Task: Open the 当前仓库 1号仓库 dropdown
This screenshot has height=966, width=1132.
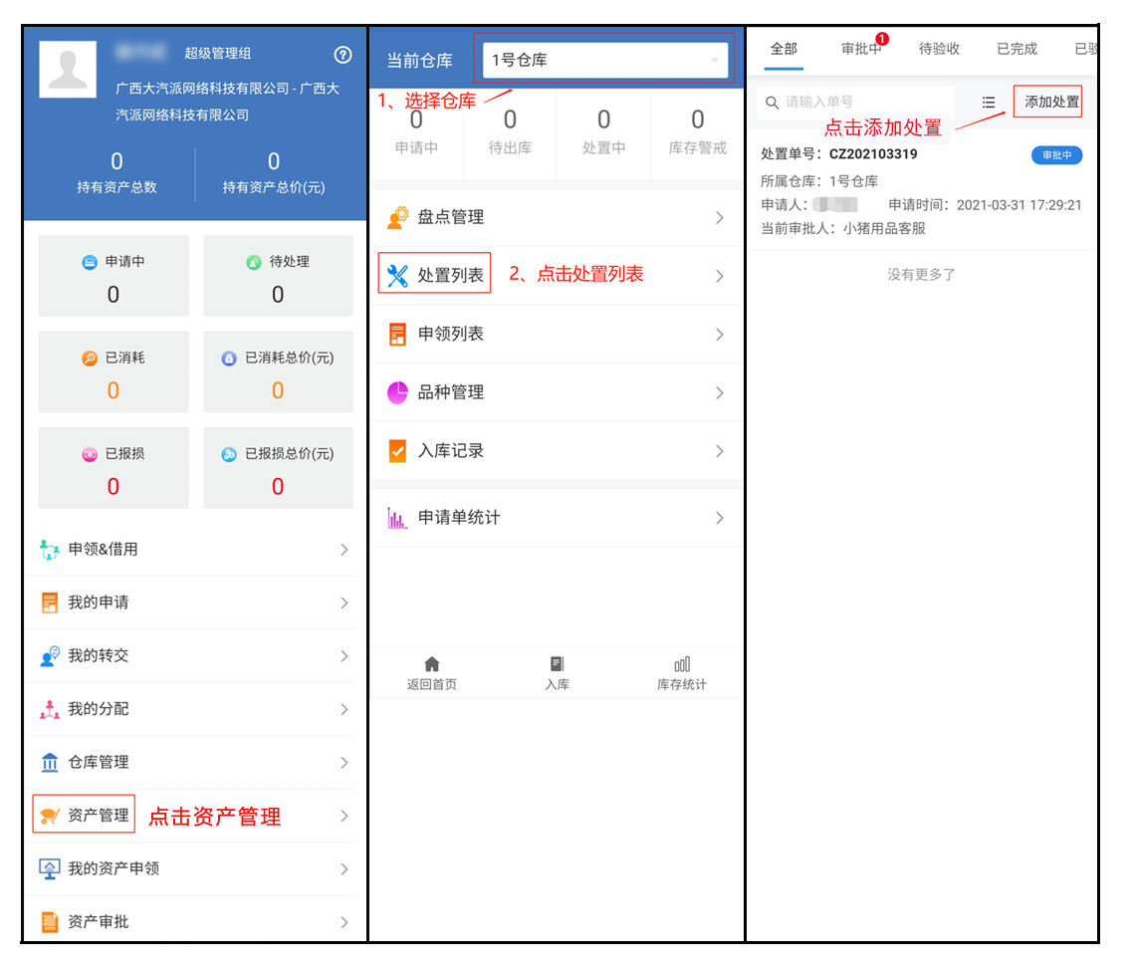Action: (x=605, y=60)
